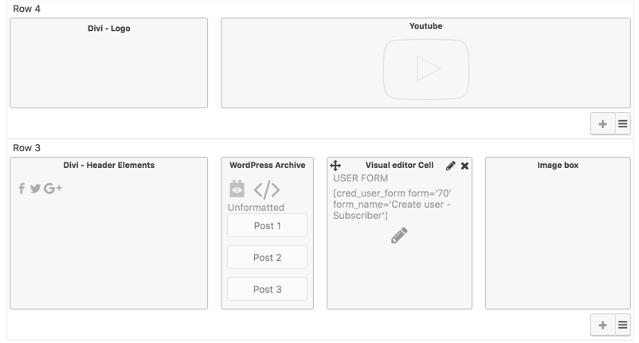The height and width of the screenshot is (343, 639).
Task: Click the large pencil icon in Visual editor Cell
Action: pyautogui.click(x=399, y=236)
